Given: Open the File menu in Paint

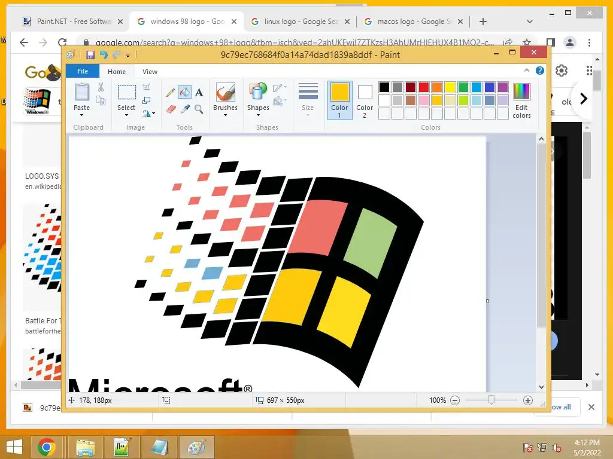Looking at the screenshot, I should pos(83,71).
